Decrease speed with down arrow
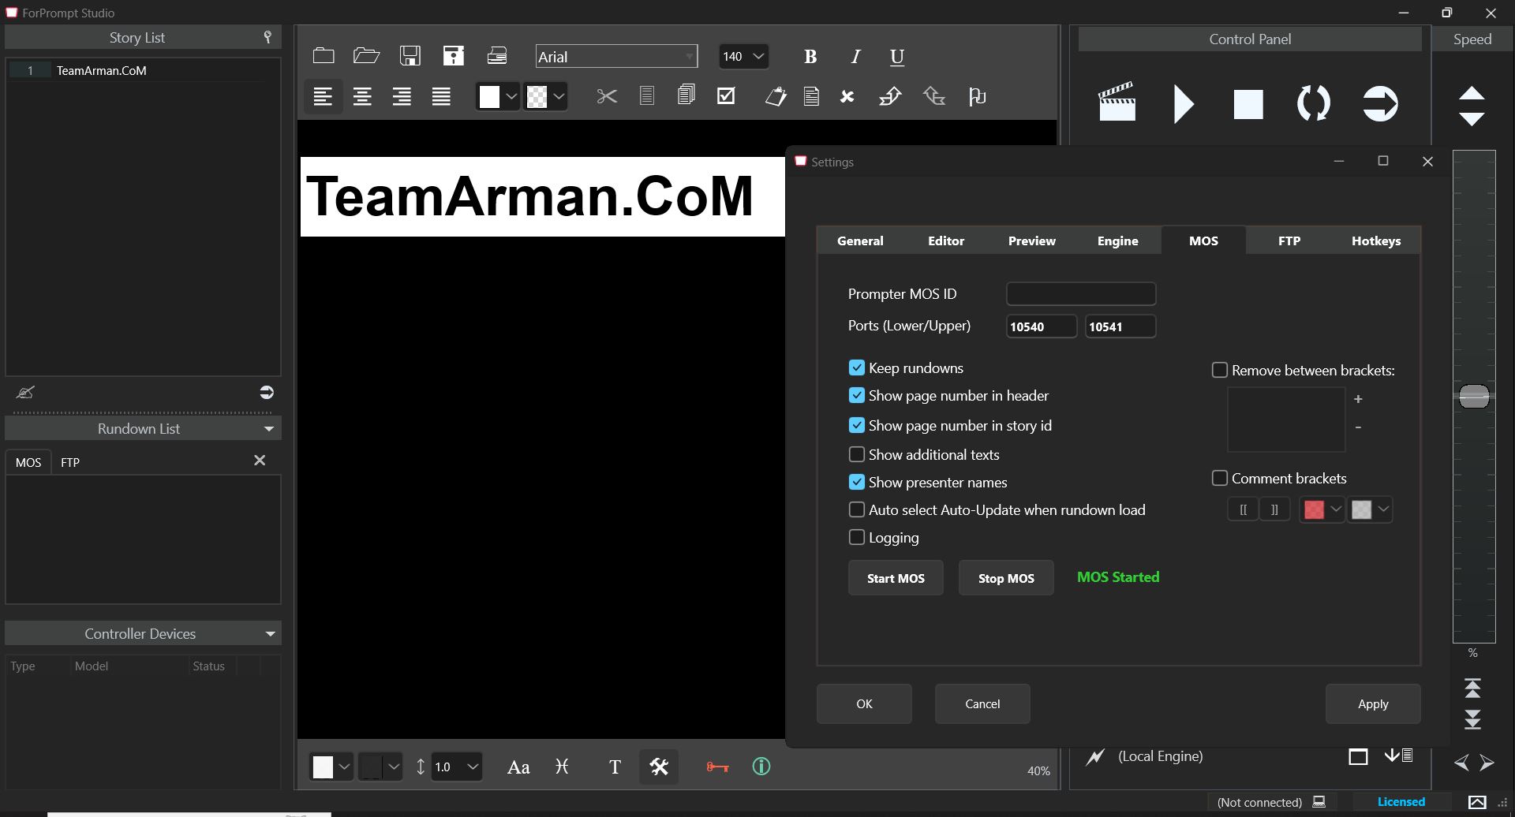This screenshot has height=817, width=1515. (x=1472, y=118)
